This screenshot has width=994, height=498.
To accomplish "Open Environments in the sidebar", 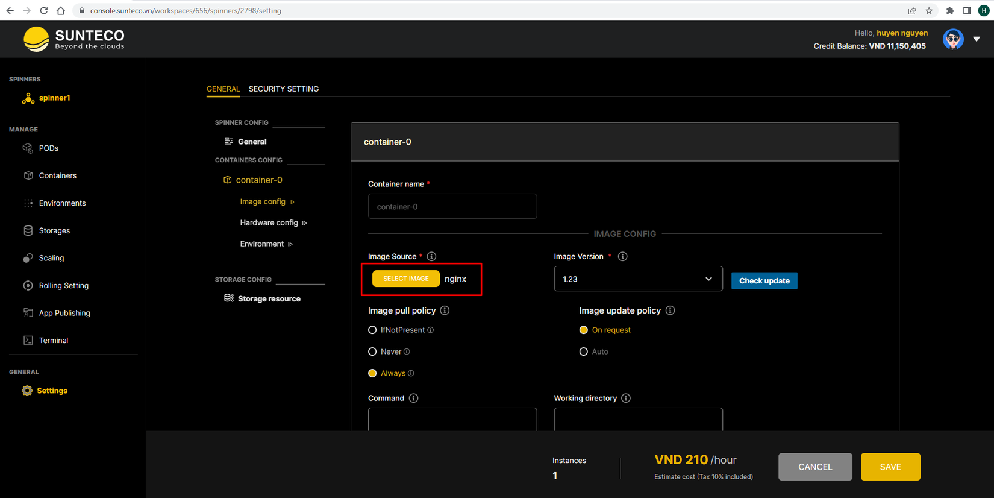I will coord(62,203).
